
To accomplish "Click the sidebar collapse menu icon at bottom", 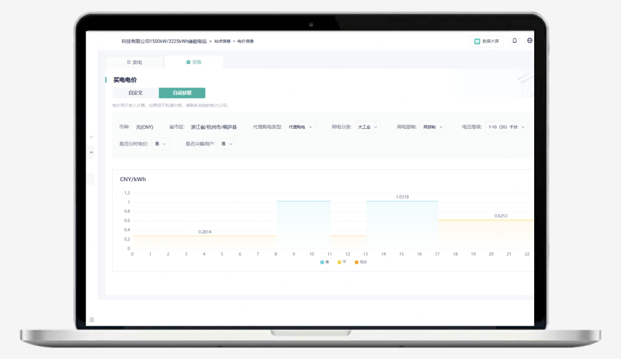I will (x=91, y=319).
